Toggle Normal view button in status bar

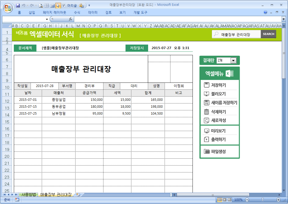[220, 200]
